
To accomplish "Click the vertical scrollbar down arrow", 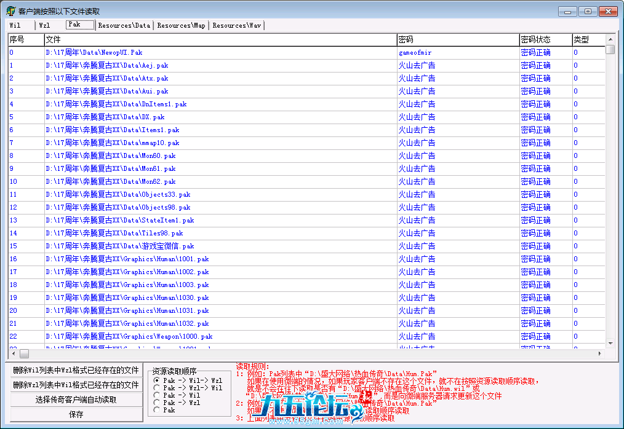I will coord(610,344).
